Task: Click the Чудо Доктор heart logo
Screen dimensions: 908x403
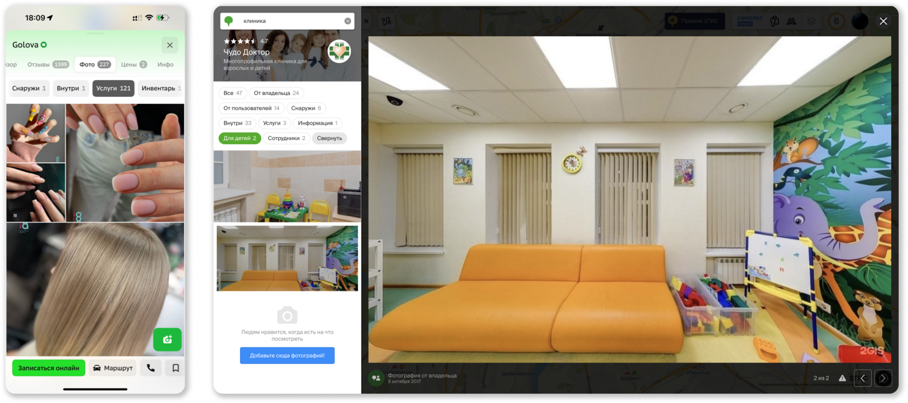Action: 339,51
